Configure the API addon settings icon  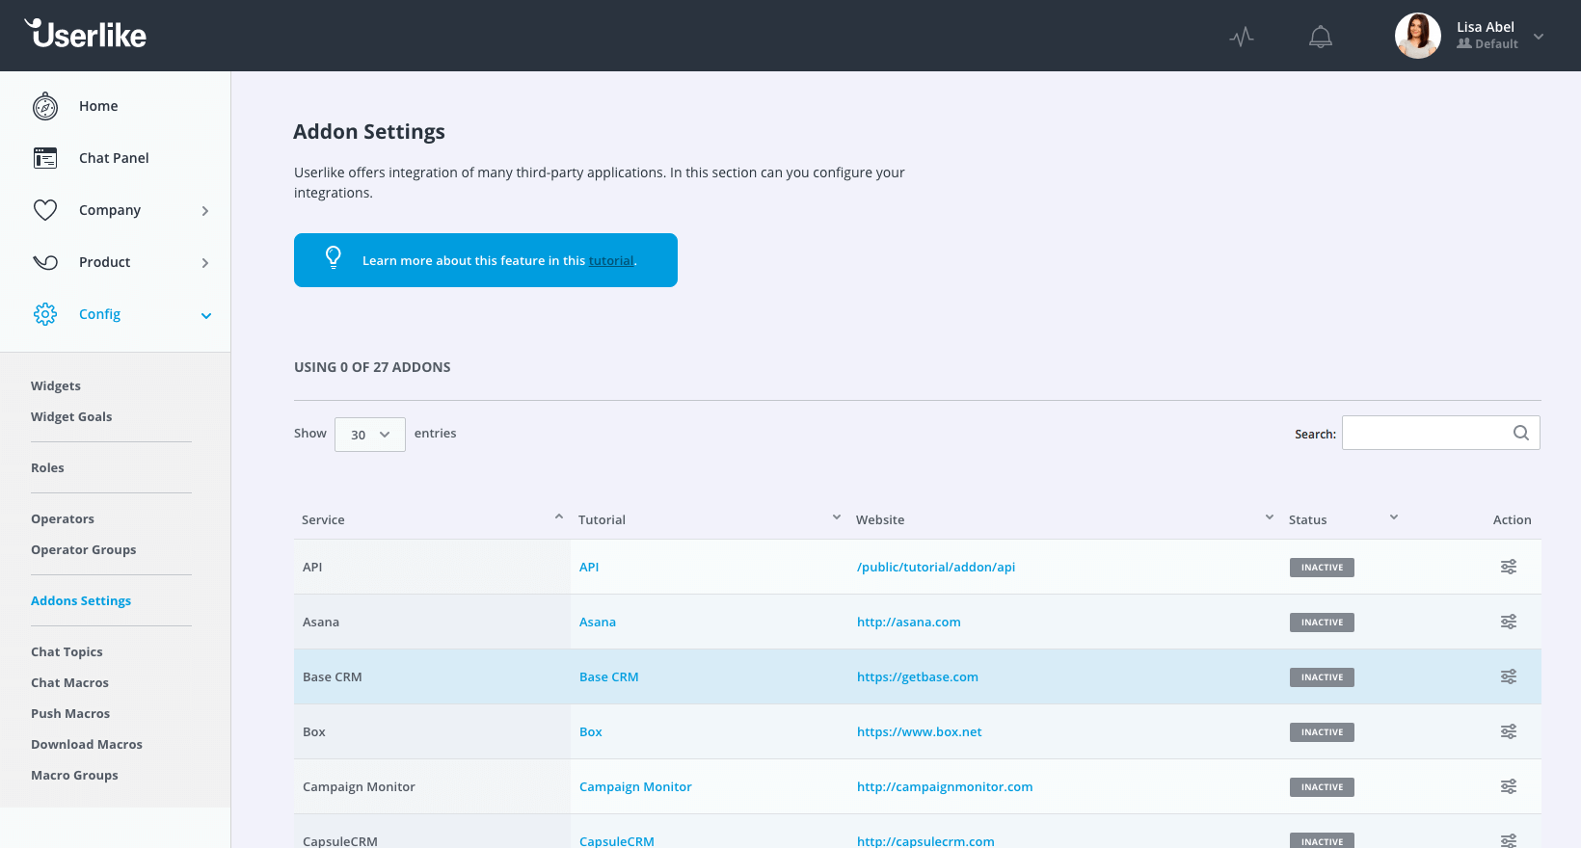point(1509,567)
